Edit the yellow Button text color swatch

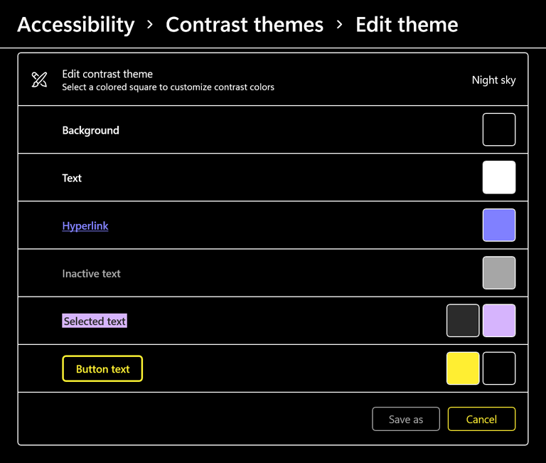(463, 368)
